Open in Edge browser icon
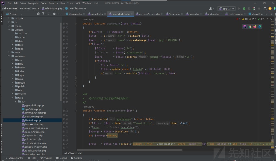276x161 pixels. pos(260,27)
